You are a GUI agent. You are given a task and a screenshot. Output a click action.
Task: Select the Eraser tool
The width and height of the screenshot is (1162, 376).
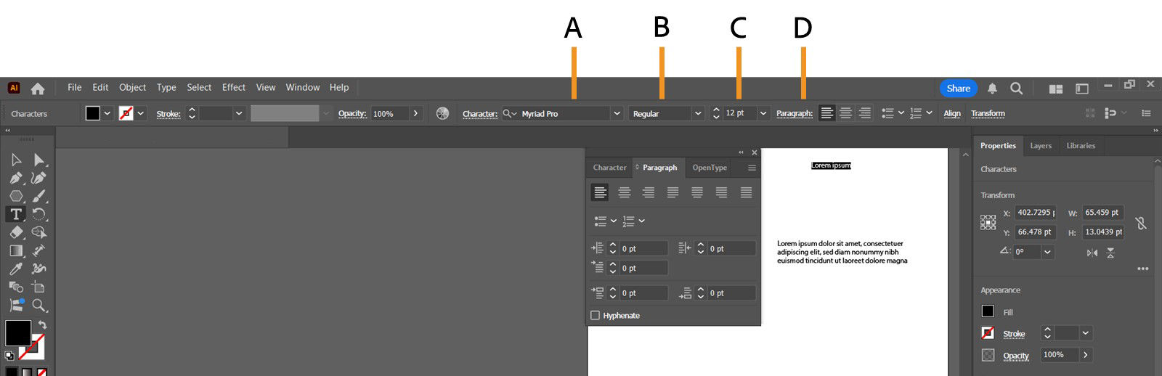click(x=16, y=232)
